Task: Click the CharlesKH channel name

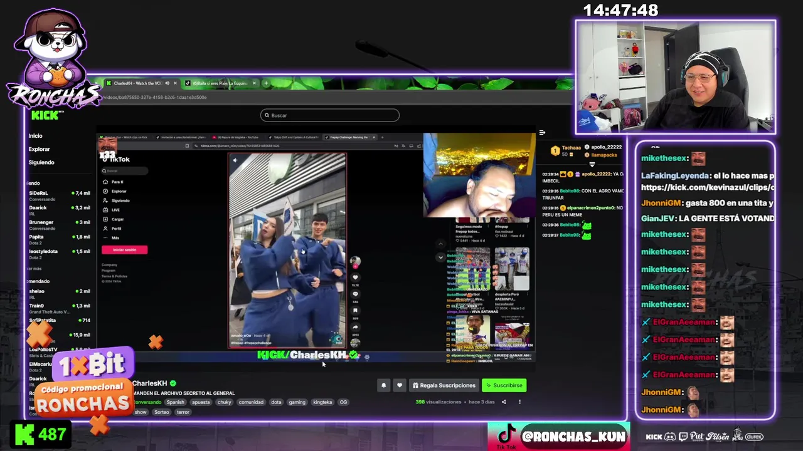Action: click(150, 383)
